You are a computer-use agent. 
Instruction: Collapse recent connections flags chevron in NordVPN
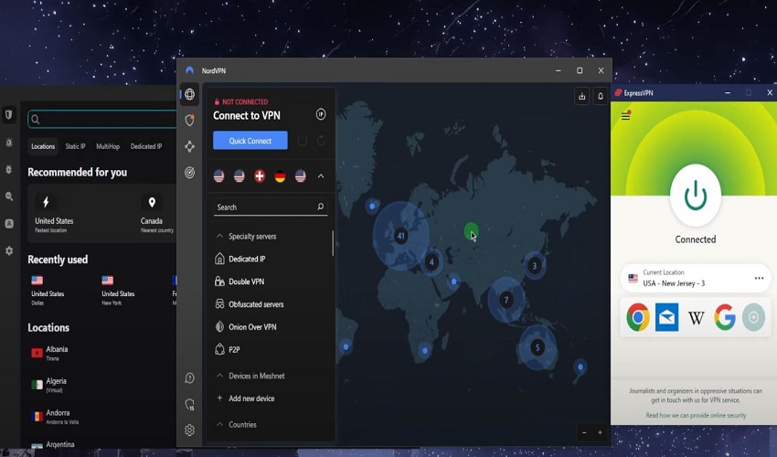click(321, 176)
